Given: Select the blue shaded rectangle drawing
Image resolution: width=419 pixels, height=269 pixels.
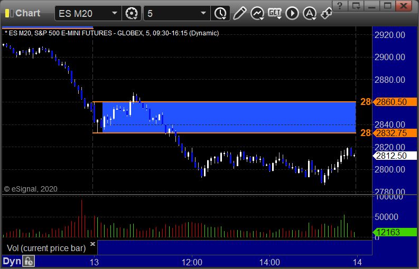Looking at the screenshot, I should [x=229, y=118].
